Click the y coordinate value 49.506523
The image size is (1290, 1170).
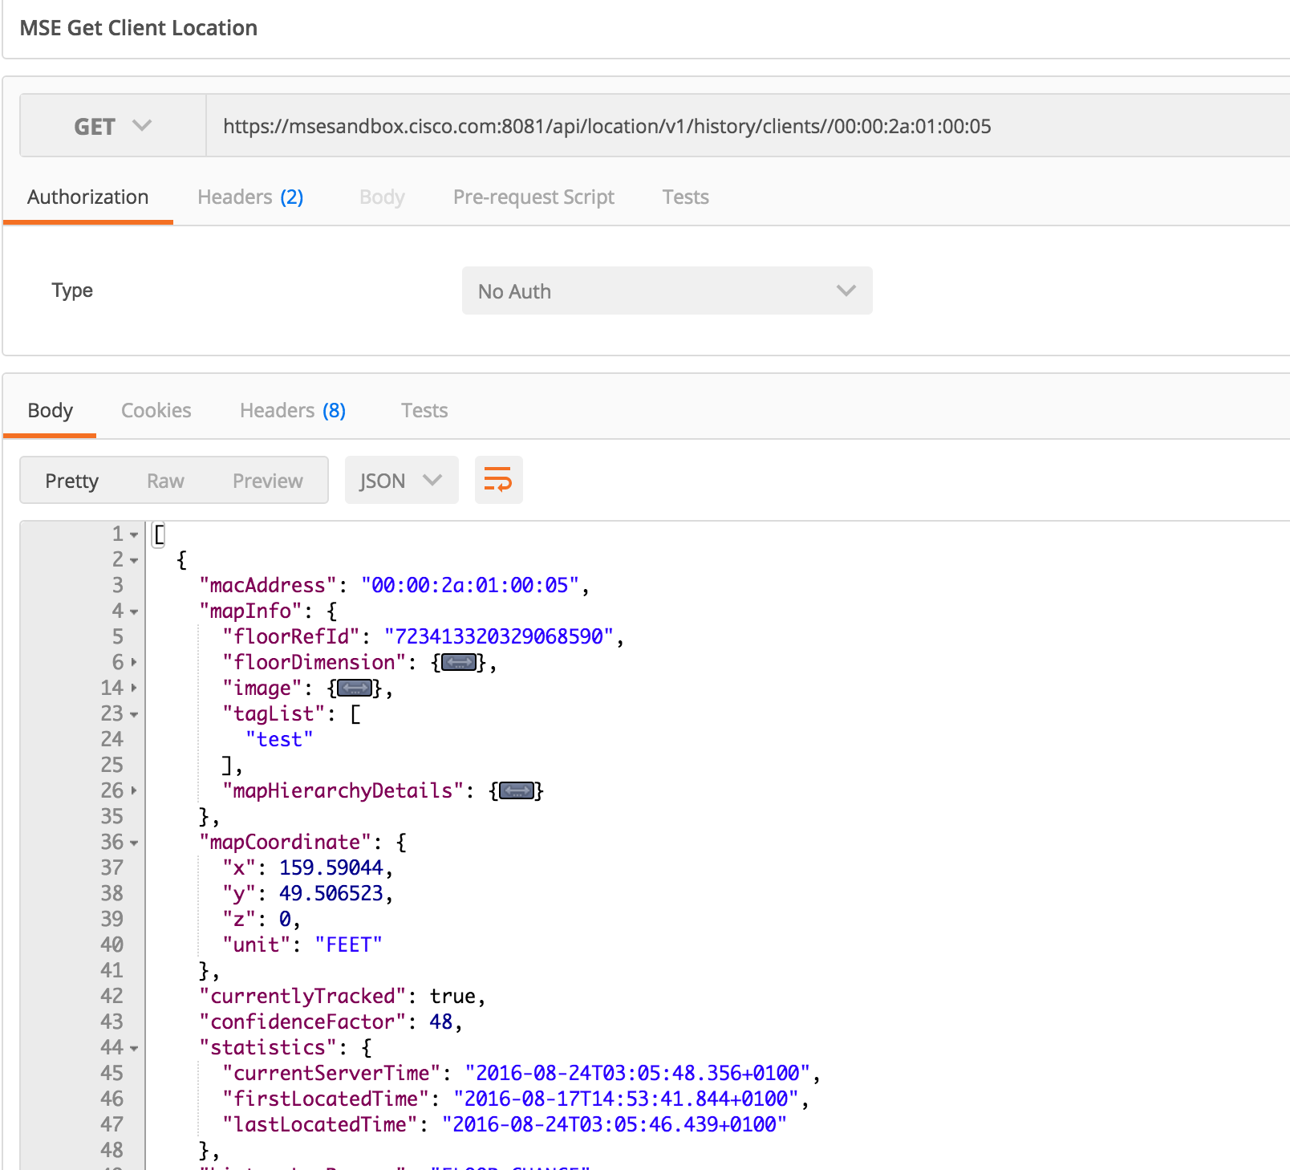pos(331,894)
